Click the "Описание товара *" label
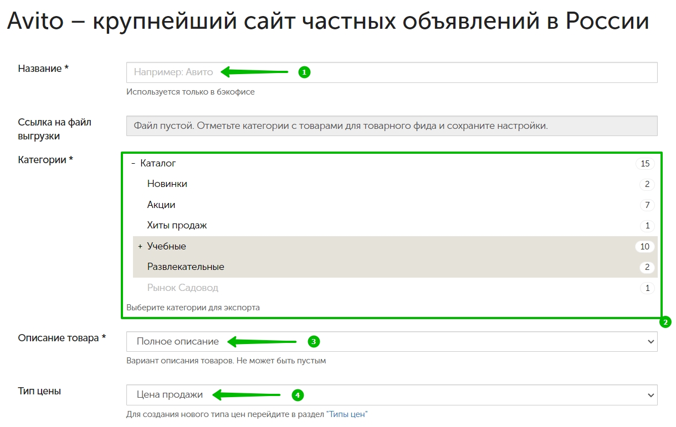This screenshot has width=676, height=427. tap(62, 337)
